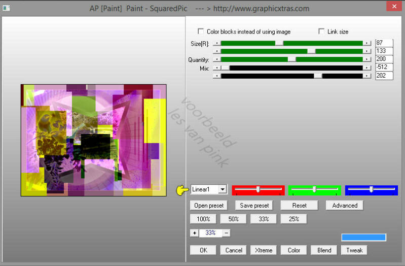
Task: Click the 33% zoom value field
Action: (x=210, y=233)
